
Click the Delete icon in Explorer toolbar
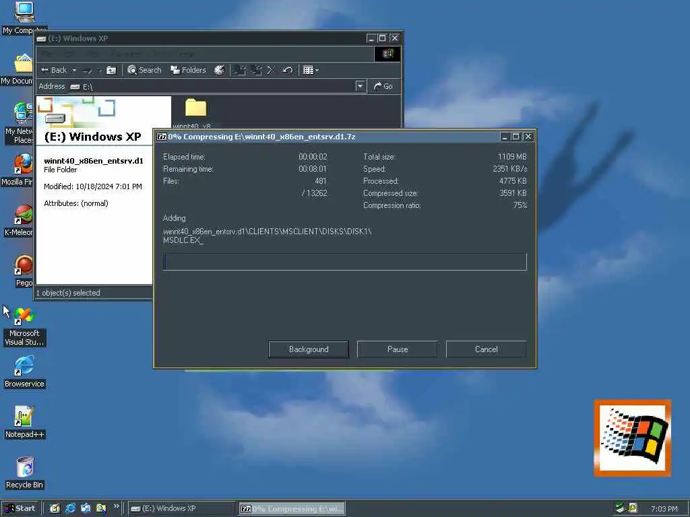pyautogui.click(x=271, y=70)
